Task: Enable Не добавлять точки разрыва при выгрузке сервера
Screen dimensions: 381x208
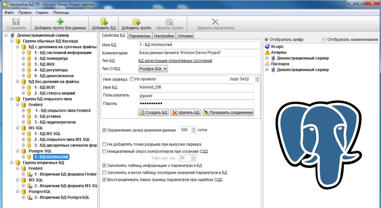Action: click(x=104, y=144)
